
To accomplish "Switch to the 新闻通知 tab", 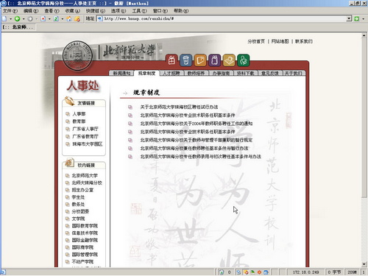I will click(122, 73).
